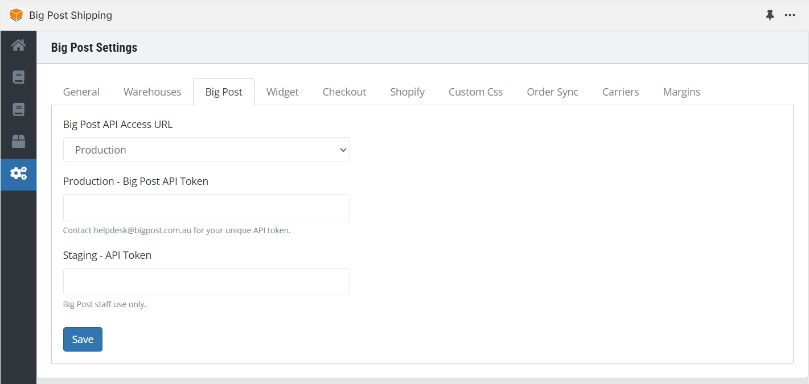Go to Home in the sidebar

point(18,46)
